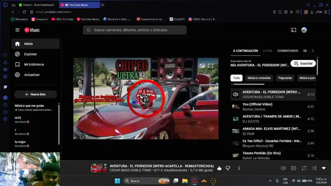Click the volume speaker icon in player bar
331x186 pixels.
[283, 168]
